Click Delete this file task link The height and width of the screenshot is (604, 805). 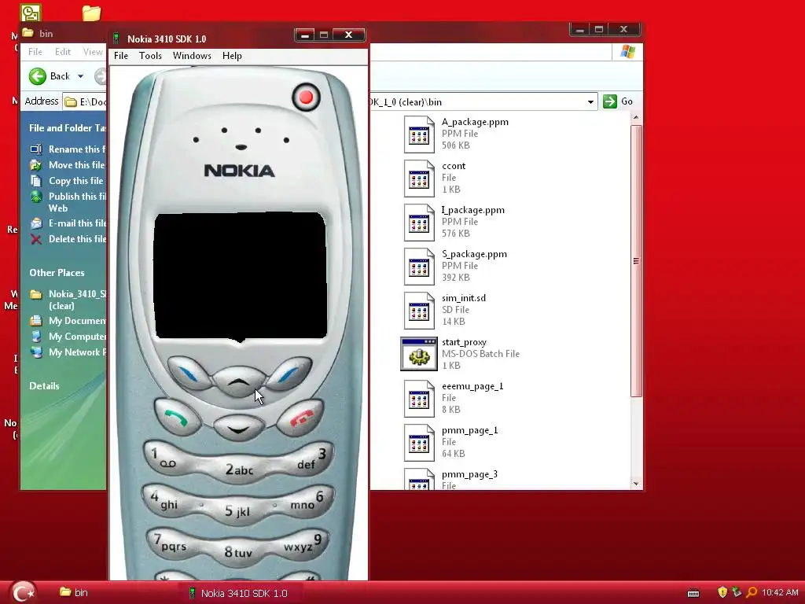click(x=77, y=239)
